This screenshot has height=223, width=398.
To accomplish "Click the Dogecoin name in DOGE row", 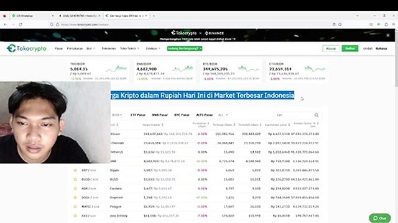I will (116, 198).
